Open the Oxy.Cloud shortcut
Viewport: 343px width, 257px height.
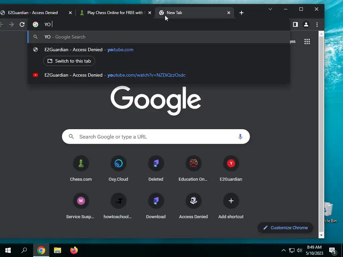[x=118, y=169]
